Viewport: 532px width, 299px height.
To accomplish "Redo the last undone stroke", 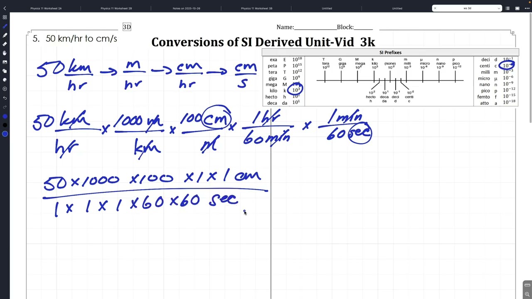I will [x=5, y=107].
